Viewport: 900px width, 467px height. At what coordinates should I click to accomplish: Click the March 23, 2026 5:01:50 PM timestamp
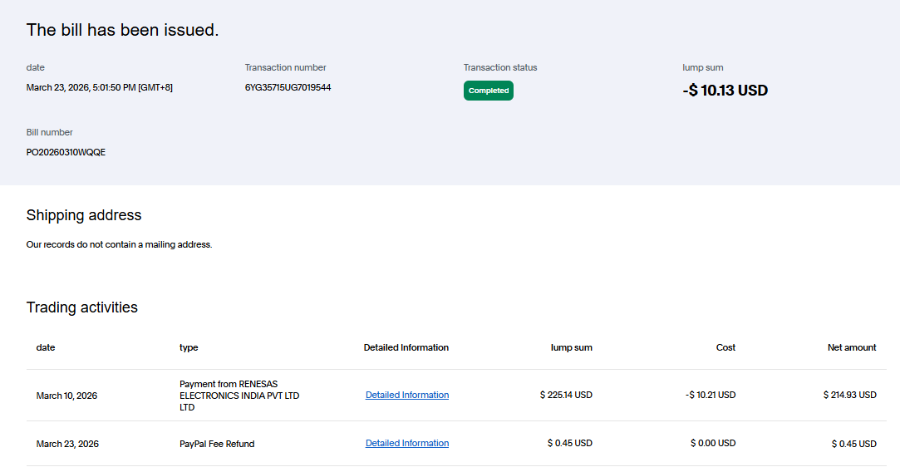click(100, 87)
